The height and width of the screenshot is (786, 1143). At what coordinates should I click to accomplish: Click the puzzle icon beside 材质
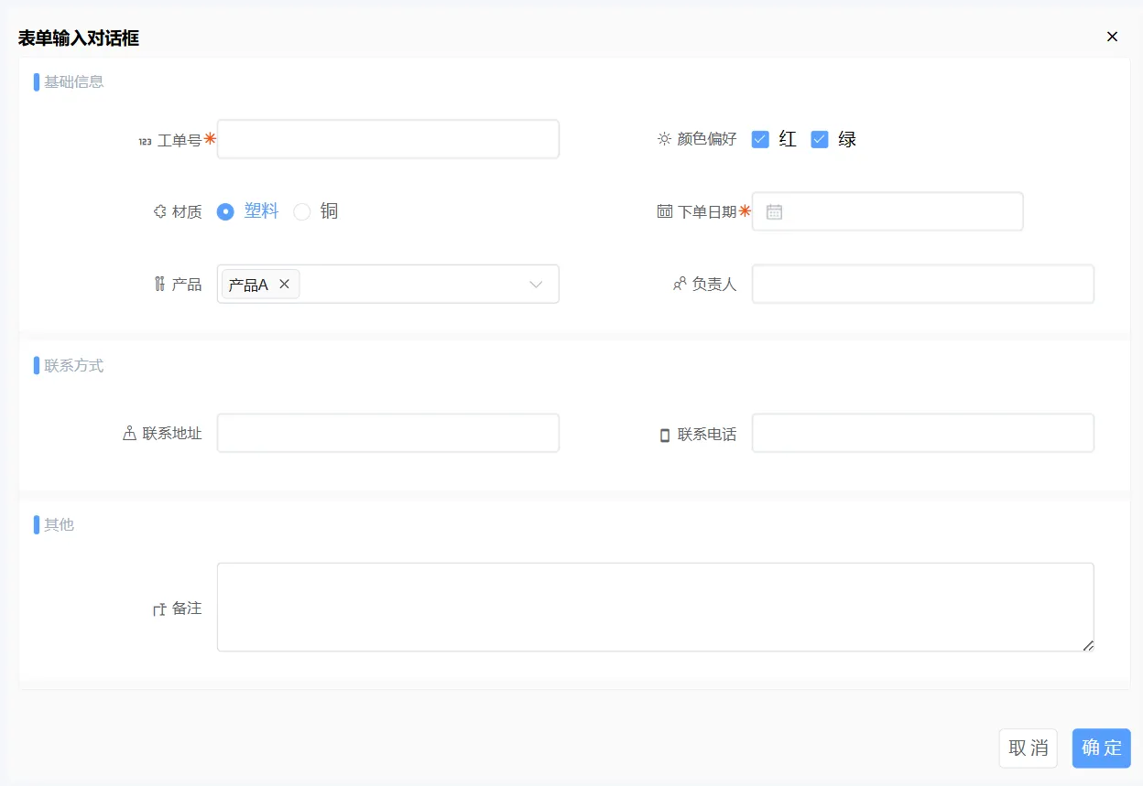pos(159,211)
